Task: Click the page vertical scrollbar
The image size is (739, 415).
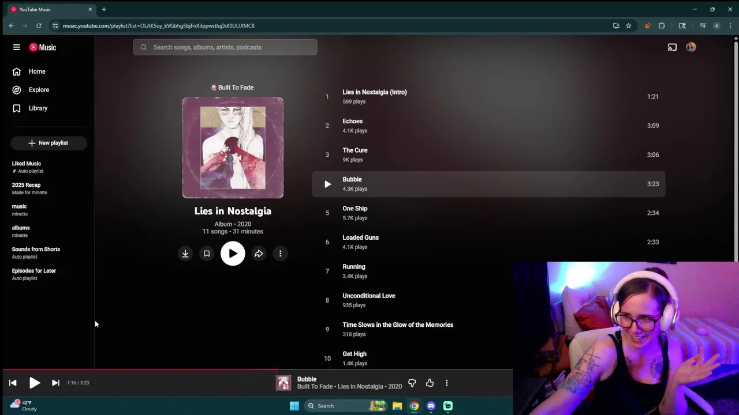Action: 736,150
